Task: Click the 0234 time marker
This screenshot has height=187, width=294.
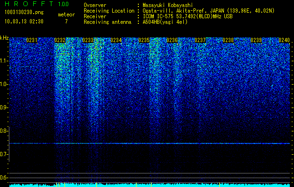Action: point(116,40)
